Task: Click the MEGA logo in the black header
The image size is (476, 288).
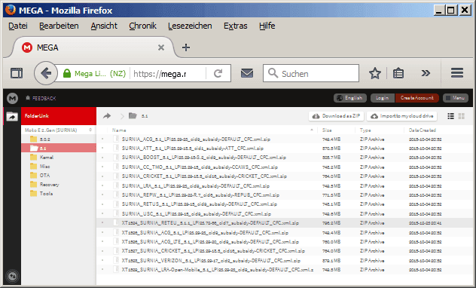Action: (12, 98)
